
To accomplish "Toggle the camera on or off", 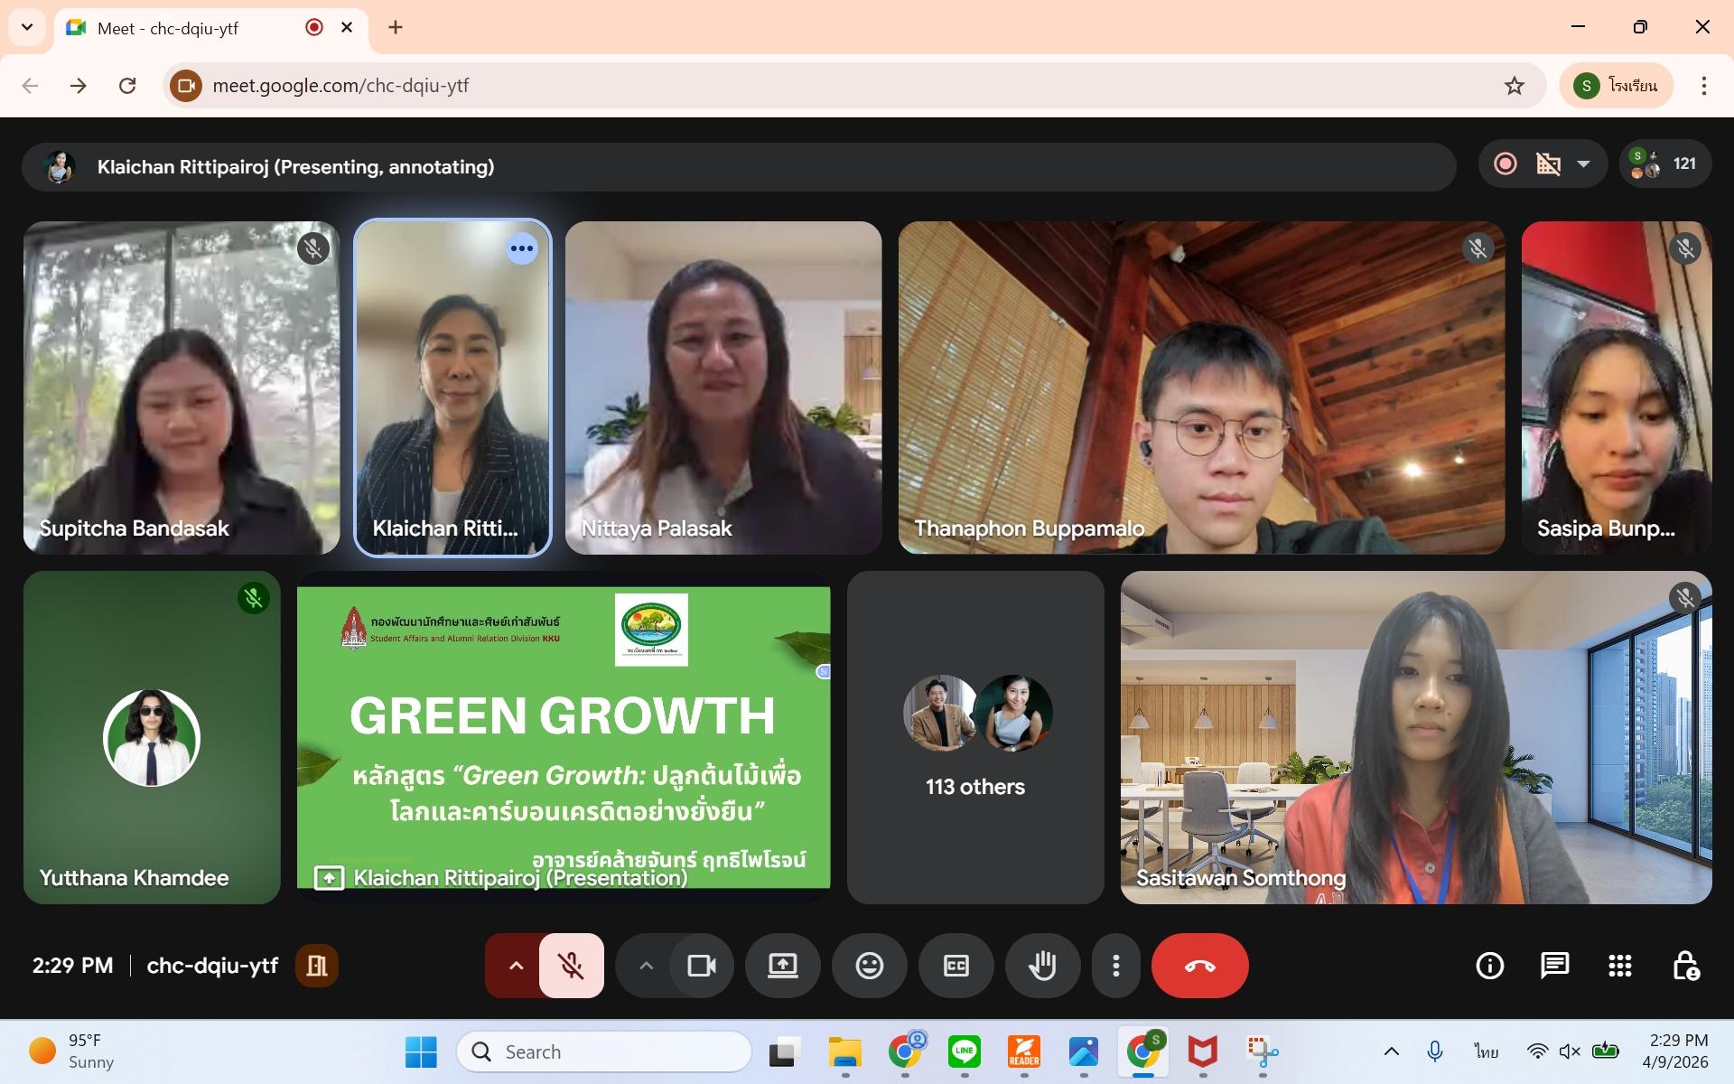I will (701, 966).
